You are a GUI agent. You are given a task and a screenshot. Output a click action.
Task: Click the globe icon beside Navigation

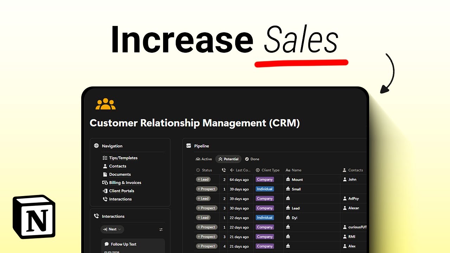pyautogui.click(x=96, y=146)
